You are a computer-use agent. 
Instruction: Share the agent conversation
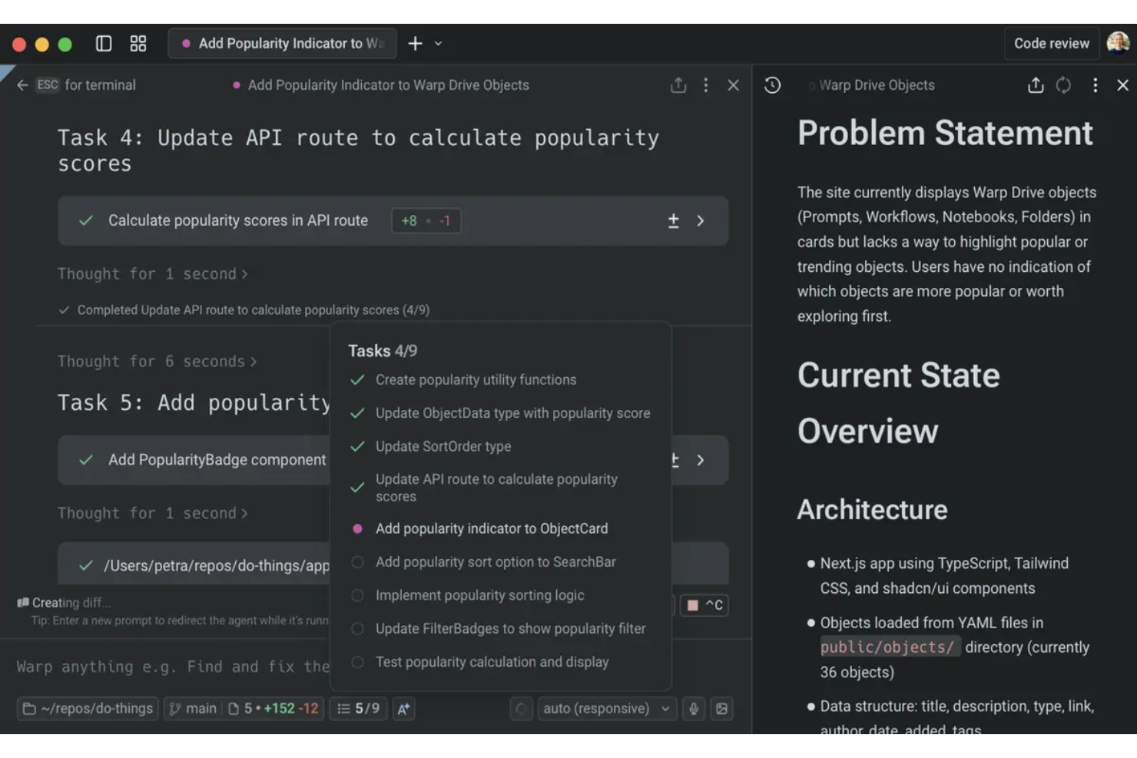click(678, 85)
